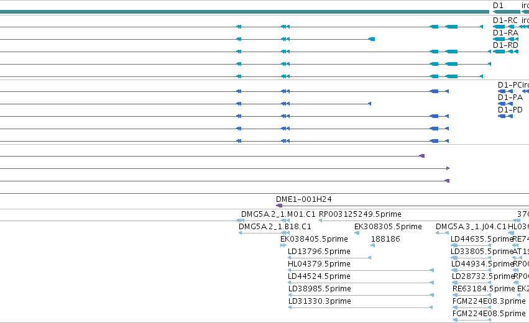529x323 pixels.
Task: Click the RP003125249.5prime label
Action: 360,214
